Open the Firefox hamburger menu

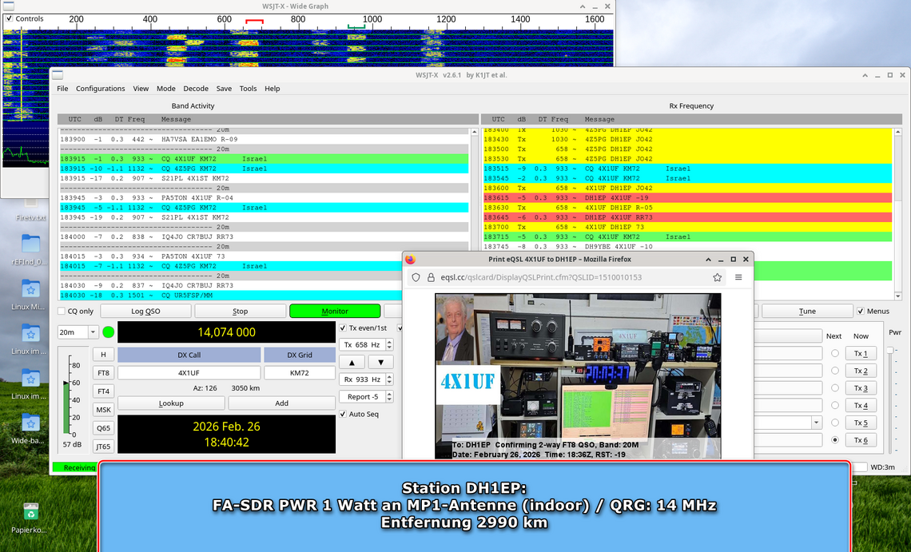pyautogui.click(x=738, y=277)
